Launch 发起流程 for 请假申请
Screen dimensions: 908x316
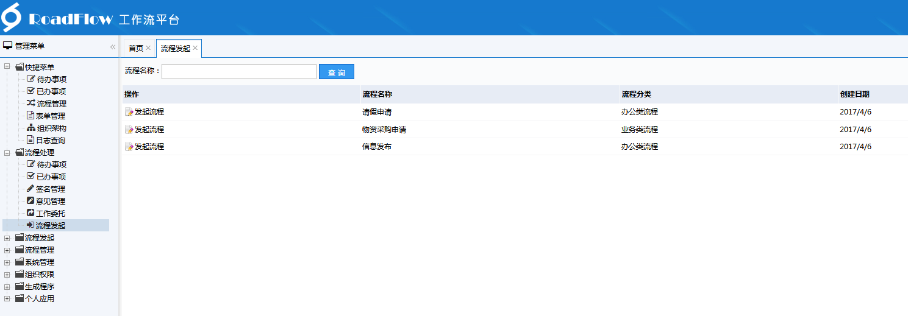(x=145, y=112)
